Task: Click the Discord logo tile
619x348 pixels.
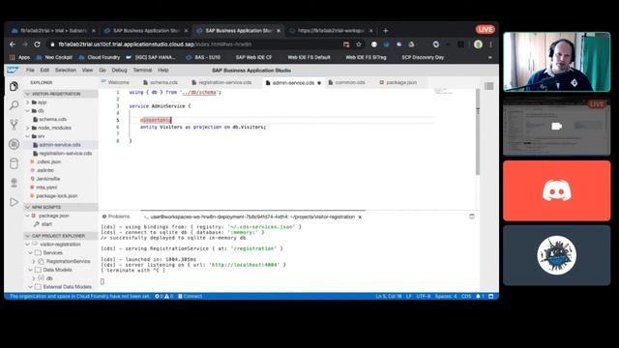Action: click(557, 190)
